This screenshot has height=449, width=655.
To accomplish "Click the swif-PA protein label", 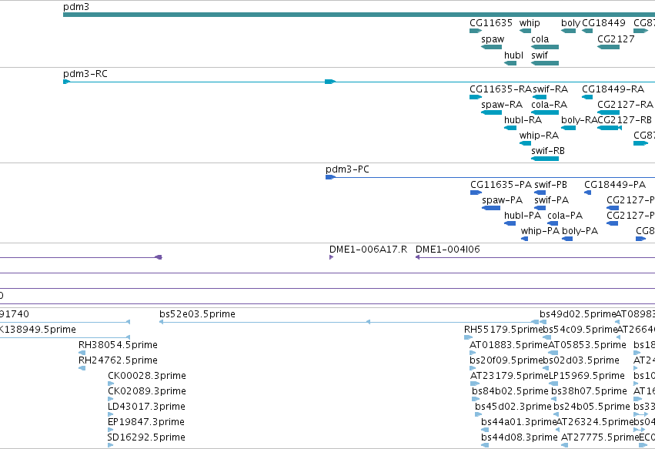I will pyautogui.click(x=551, y=200).
